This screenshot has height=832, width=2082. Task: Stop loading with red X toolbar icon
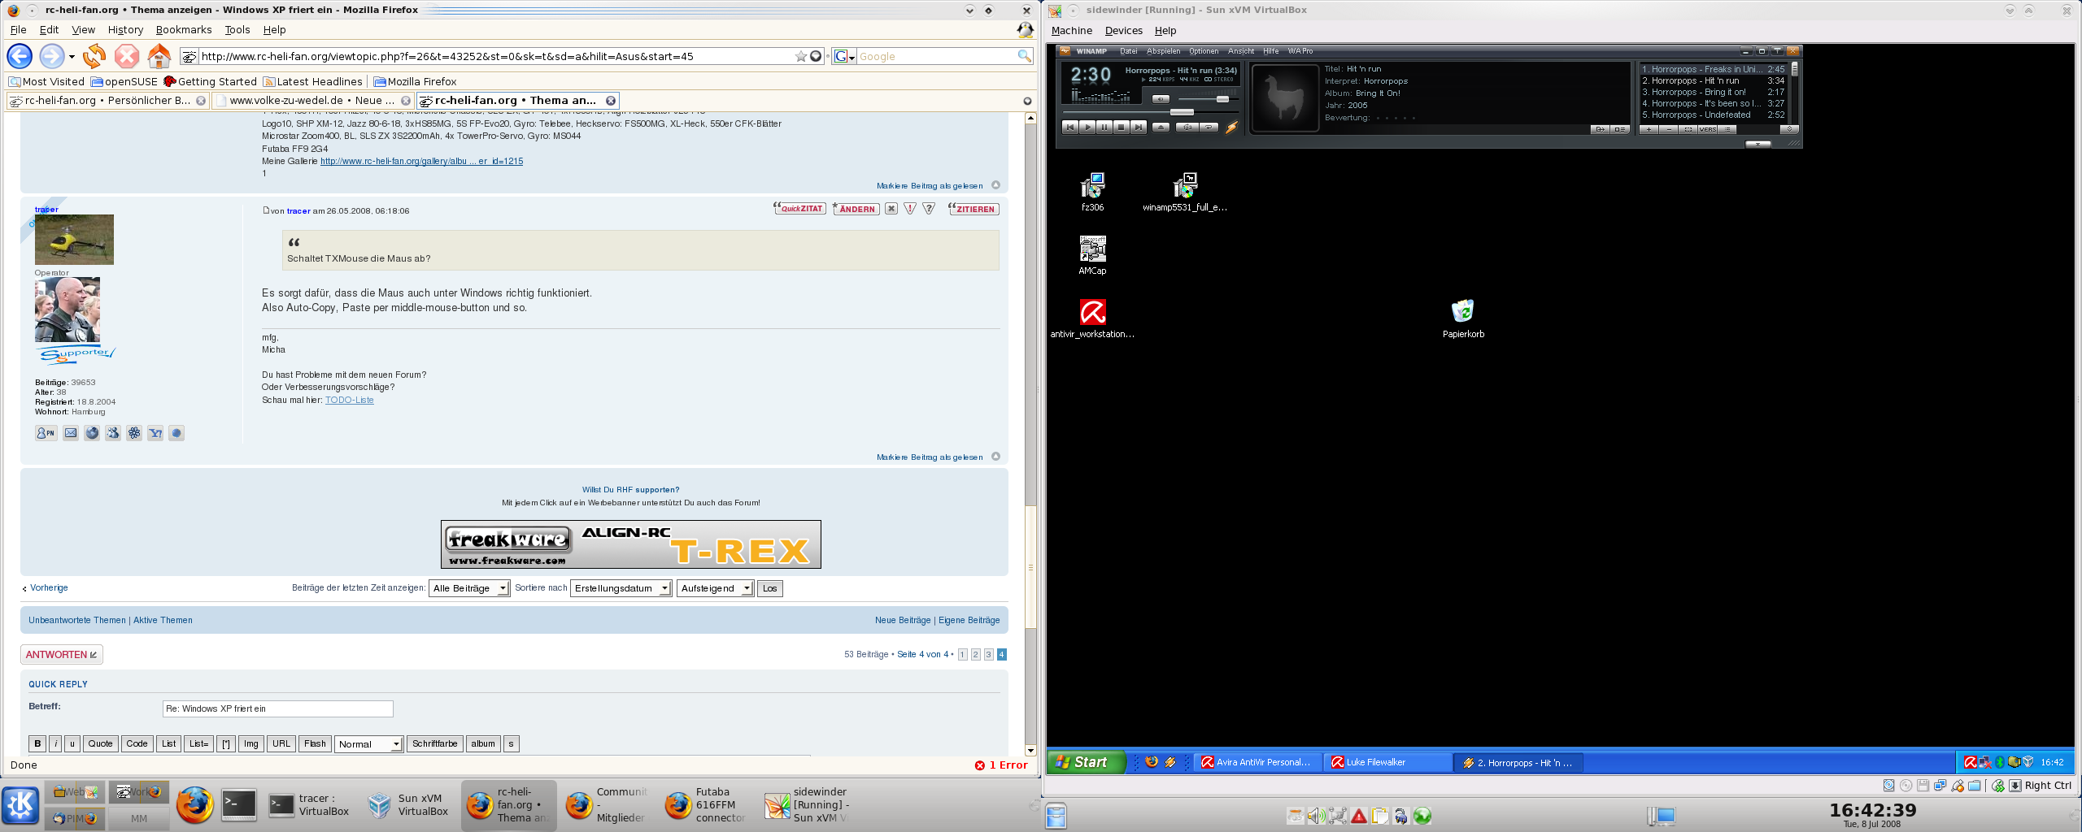click(x=126, y=56)
